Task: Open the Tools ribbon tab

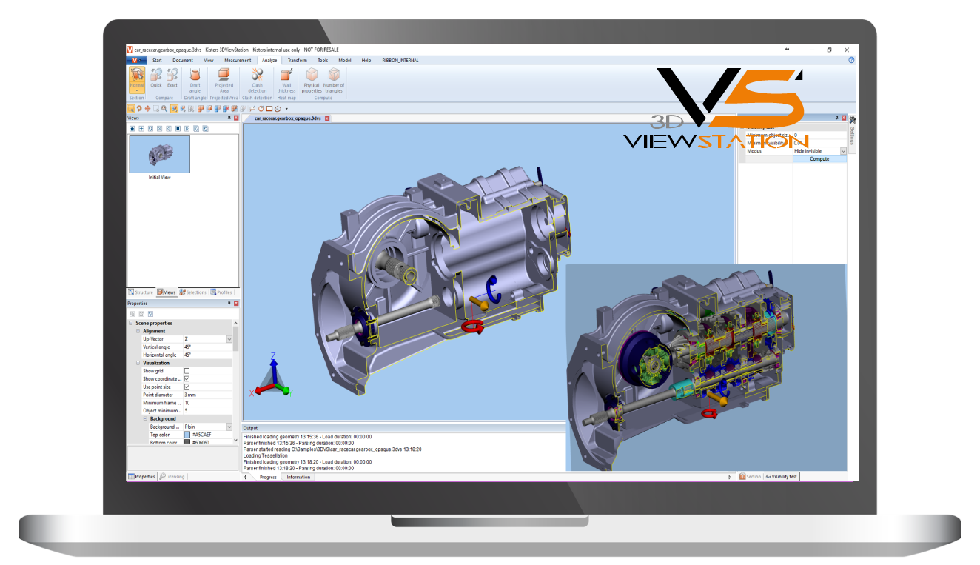Action: (x=323, y=60)
